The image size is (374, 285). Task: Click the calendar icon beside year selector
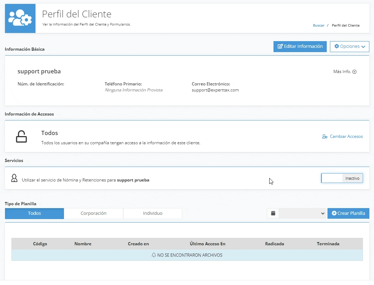click(x=273, y=213)
